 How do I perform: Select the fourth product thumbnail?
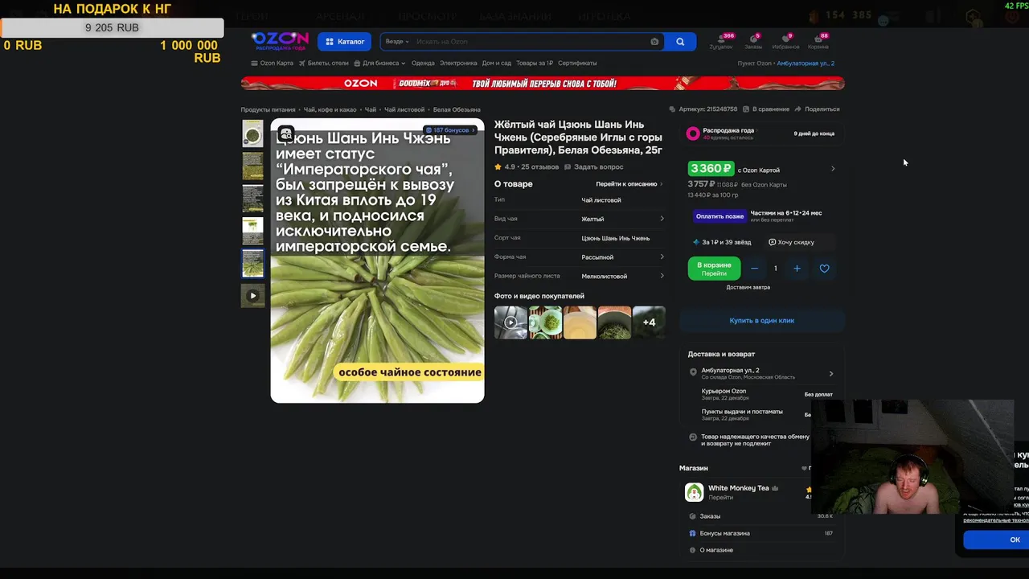(x=252, y=231)
